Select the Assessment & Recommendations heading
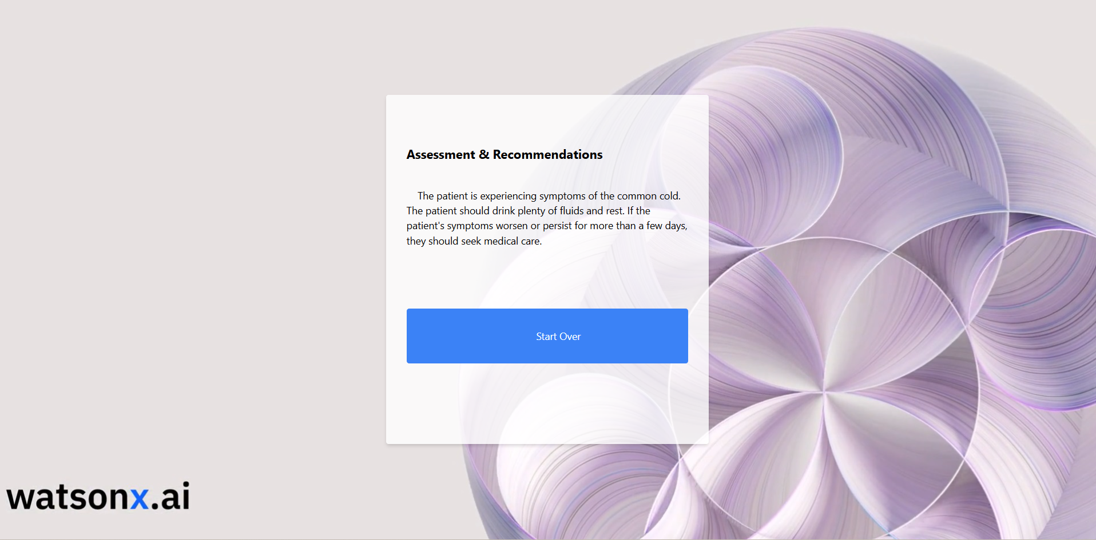Screen dimensions: 1096x540 [505, 155]
